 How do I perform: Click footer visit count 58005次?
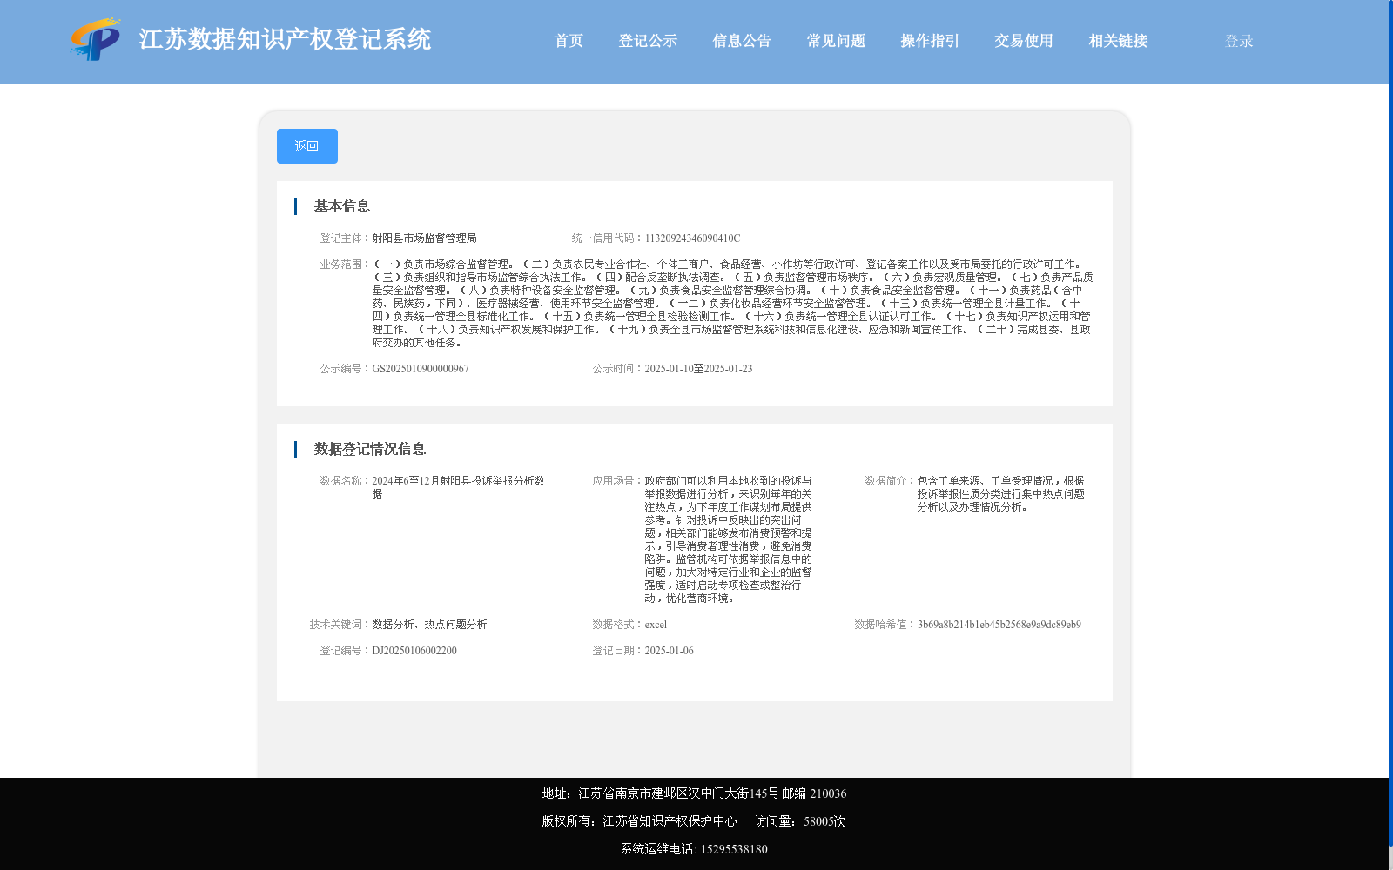tap(824, 821)
